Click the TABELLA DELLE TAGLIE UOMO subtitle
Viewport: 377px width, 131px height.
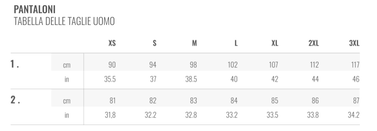tap(64, 22)
